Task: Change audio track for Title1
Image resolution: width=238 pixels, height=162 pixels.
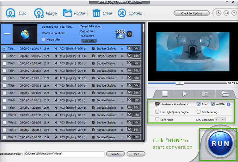Action: pos(85,49)
